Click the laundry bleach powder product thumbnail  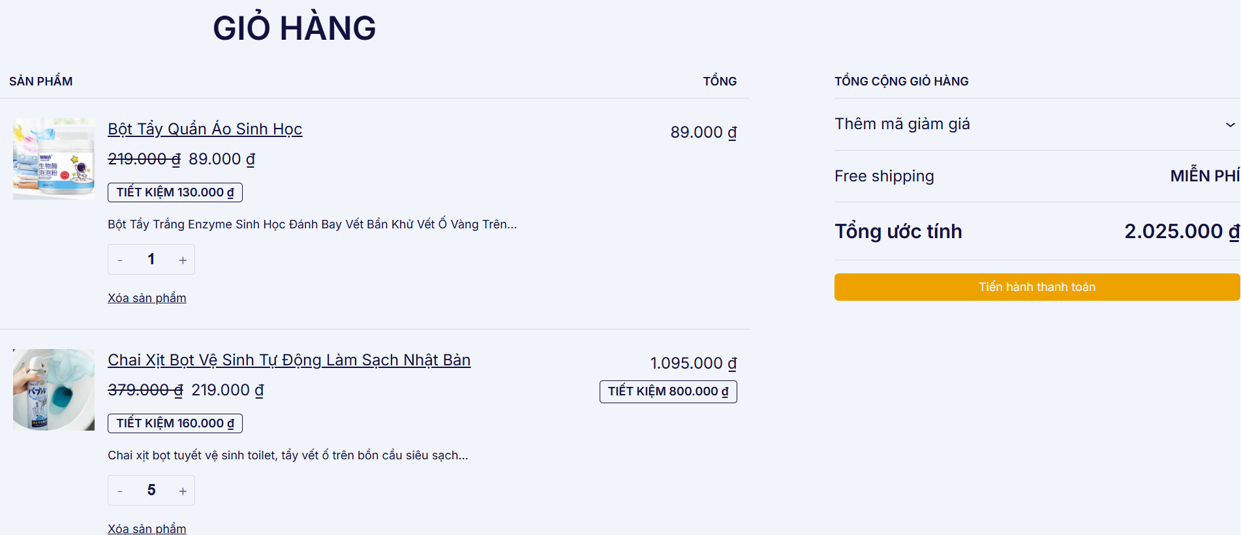click(54, 159)
